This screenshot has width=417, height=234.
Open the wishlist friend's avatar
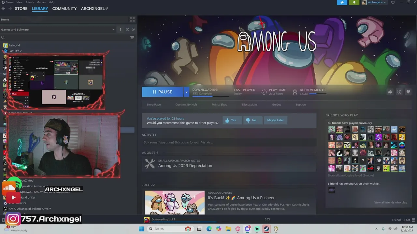click(331, 190)
